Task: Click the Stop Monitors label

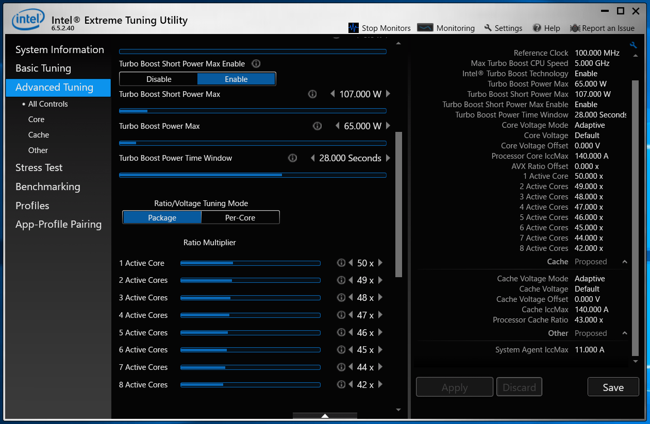Action: (x=386, y=28)
